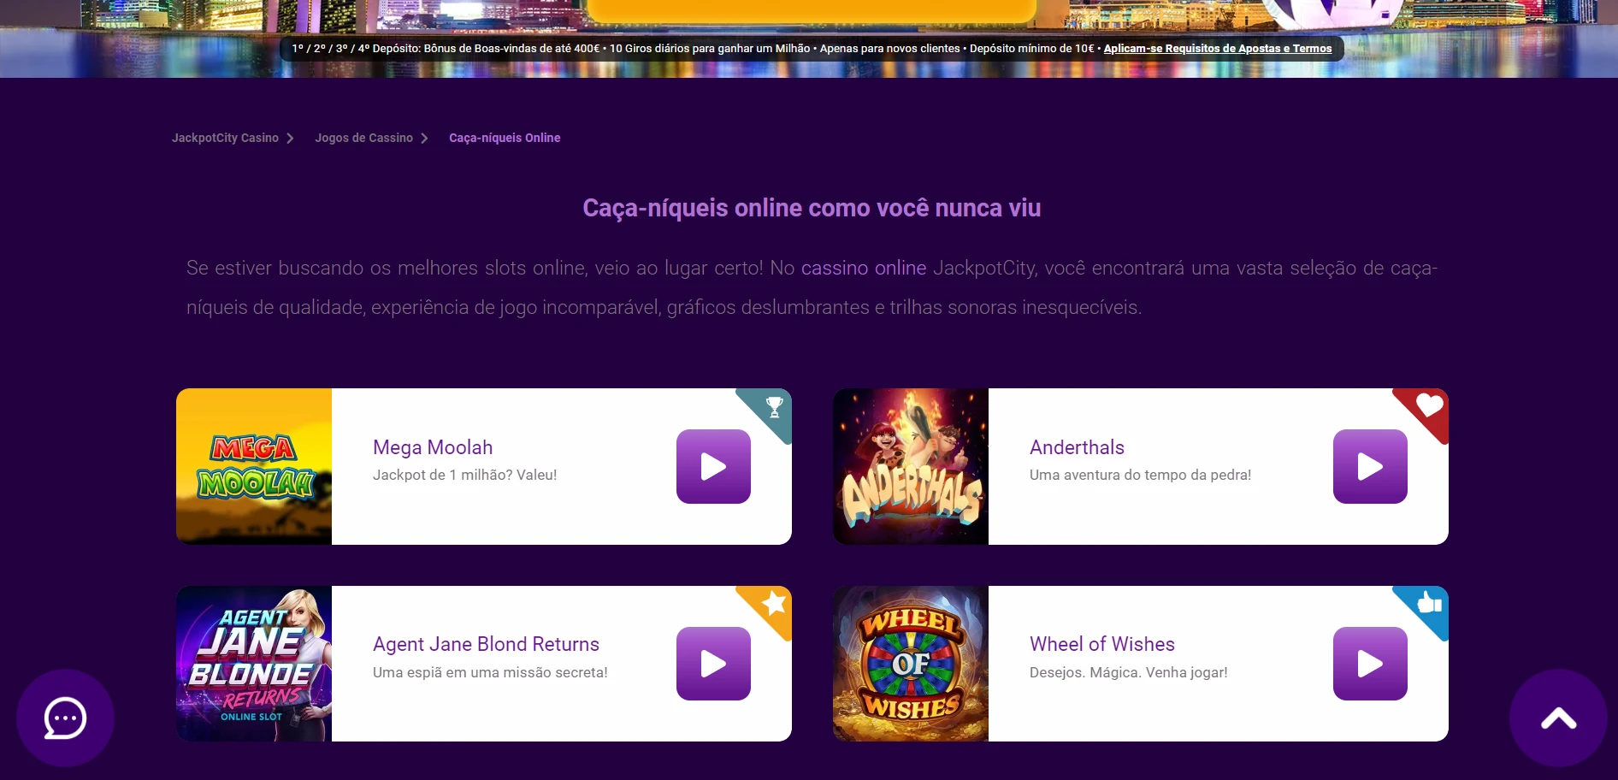Click 'Jackpot de 1 milhão? Valeu!' text
Image resolution: width=1618 pixels, height=780 pixels.
point(464,475)
